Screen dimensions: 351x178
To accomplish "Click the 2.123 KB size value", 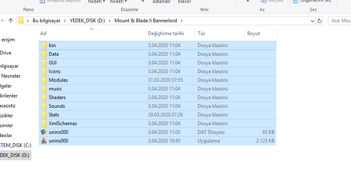I will [x=265, y=141].
